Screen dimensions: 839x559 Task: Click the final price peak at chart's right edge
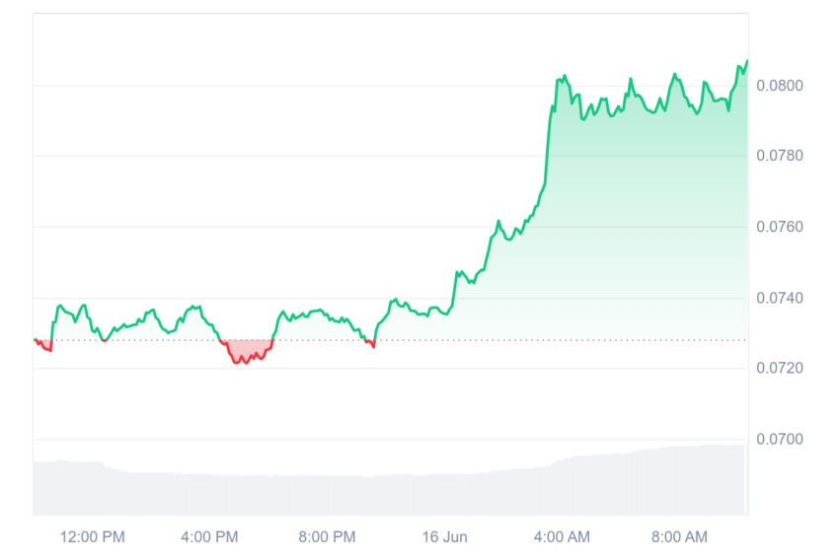click(x=747, y=62)
